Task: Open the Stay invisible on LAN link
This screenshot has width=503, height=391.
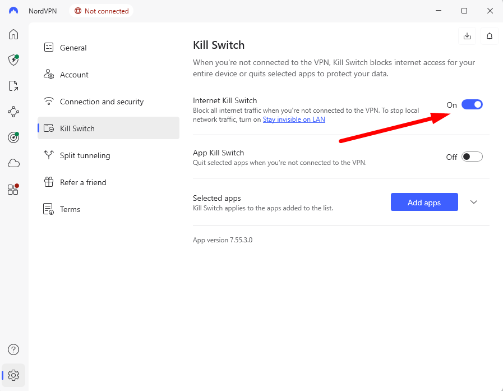Action: coord(294,119)
